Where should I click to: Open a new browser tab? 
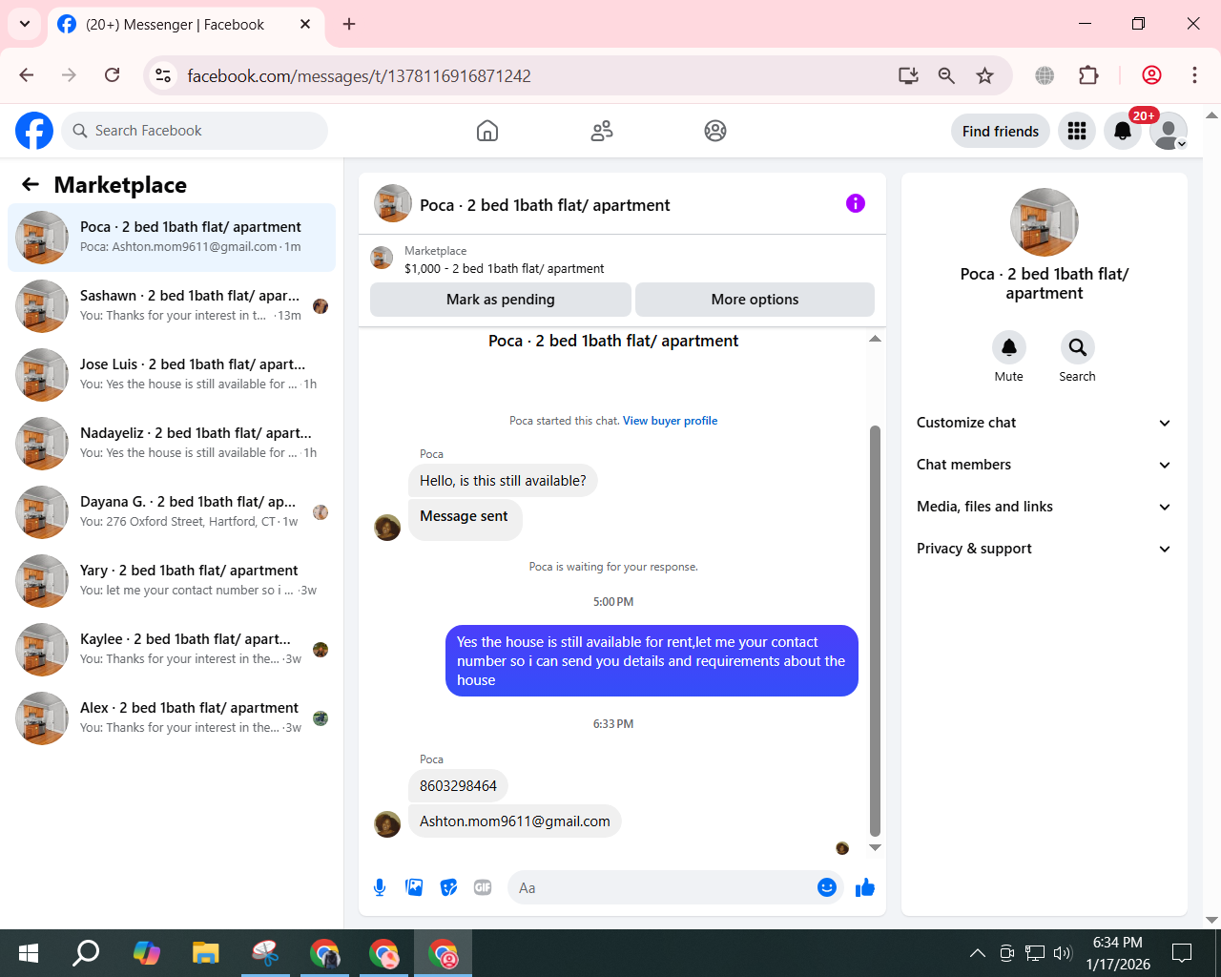pos(349,24)
